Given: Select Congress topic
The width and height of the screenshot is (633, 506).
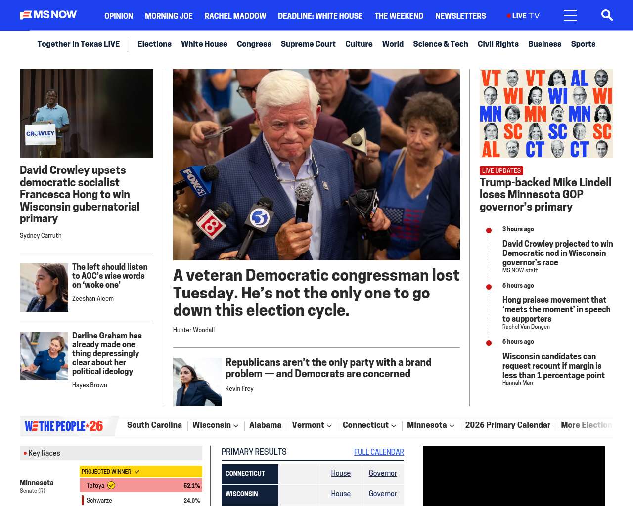Looking at the screenshot, I should (254, 44).
